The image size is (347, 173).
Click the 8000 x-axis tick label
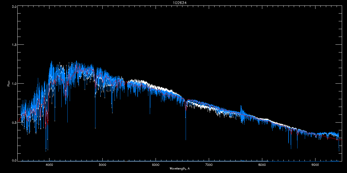tap(262, 165)
